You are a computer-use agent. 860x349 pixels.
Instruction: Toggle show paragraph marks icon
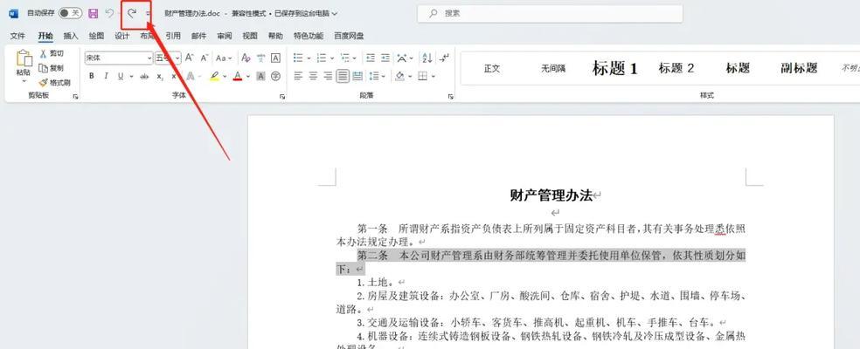(445, 58)
